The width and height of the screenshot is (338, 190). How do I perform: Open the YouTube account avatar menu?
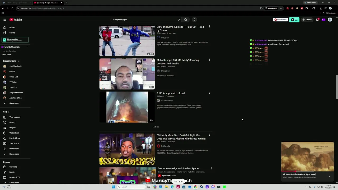pyautogui.click(x=330, y=20)
